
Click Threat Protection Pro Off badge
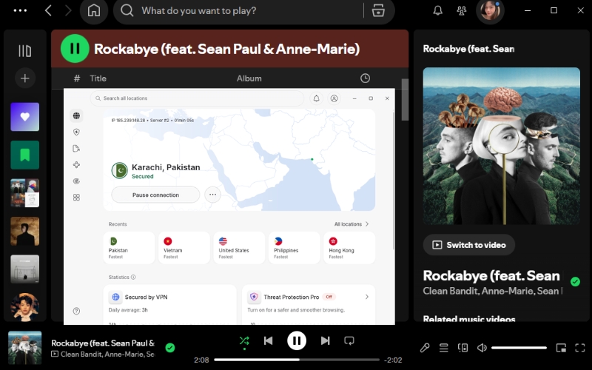[329, 297]
